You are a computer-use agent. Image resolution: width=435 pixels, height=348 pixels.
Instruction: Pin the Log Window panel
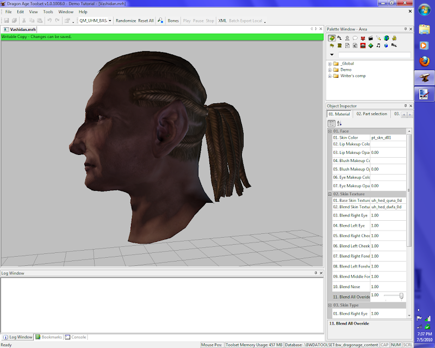point(315,273)
